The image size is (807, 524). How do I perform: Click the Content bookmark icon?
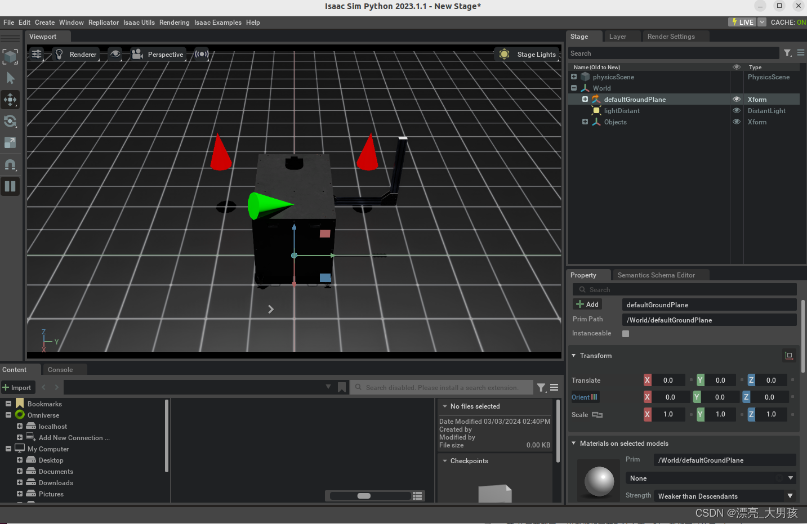click(x=342, y=387)
